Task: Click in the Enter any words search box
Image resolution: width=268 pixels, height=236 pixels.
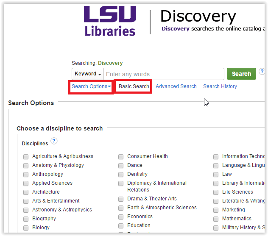Action: 164,74
